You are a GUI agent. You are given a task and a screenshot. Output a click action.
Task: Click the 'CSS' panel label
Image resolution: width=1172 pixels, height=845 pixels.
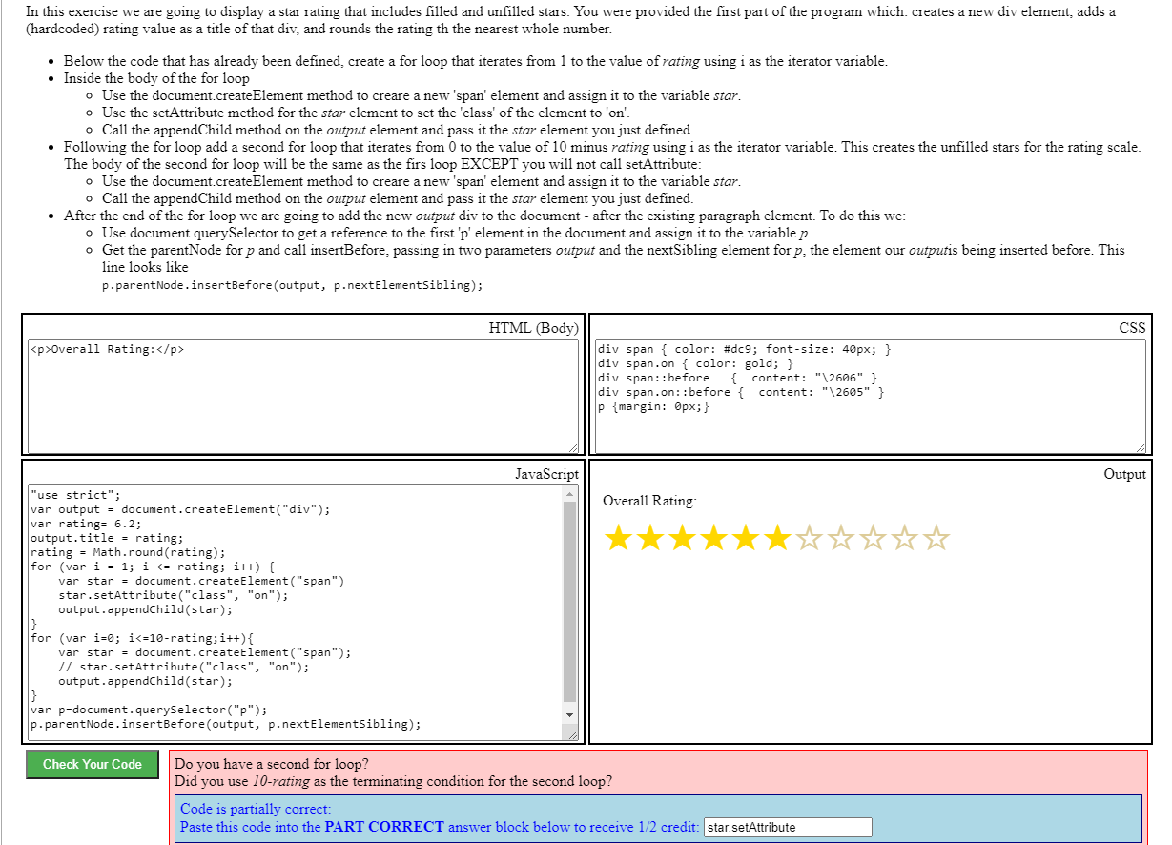[x=1132, y=328]
